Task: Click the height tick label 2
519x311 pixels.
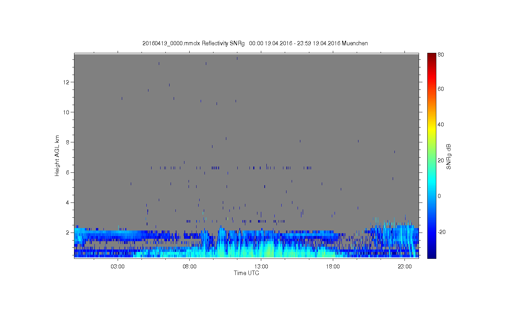Action: tap(68, 233)
